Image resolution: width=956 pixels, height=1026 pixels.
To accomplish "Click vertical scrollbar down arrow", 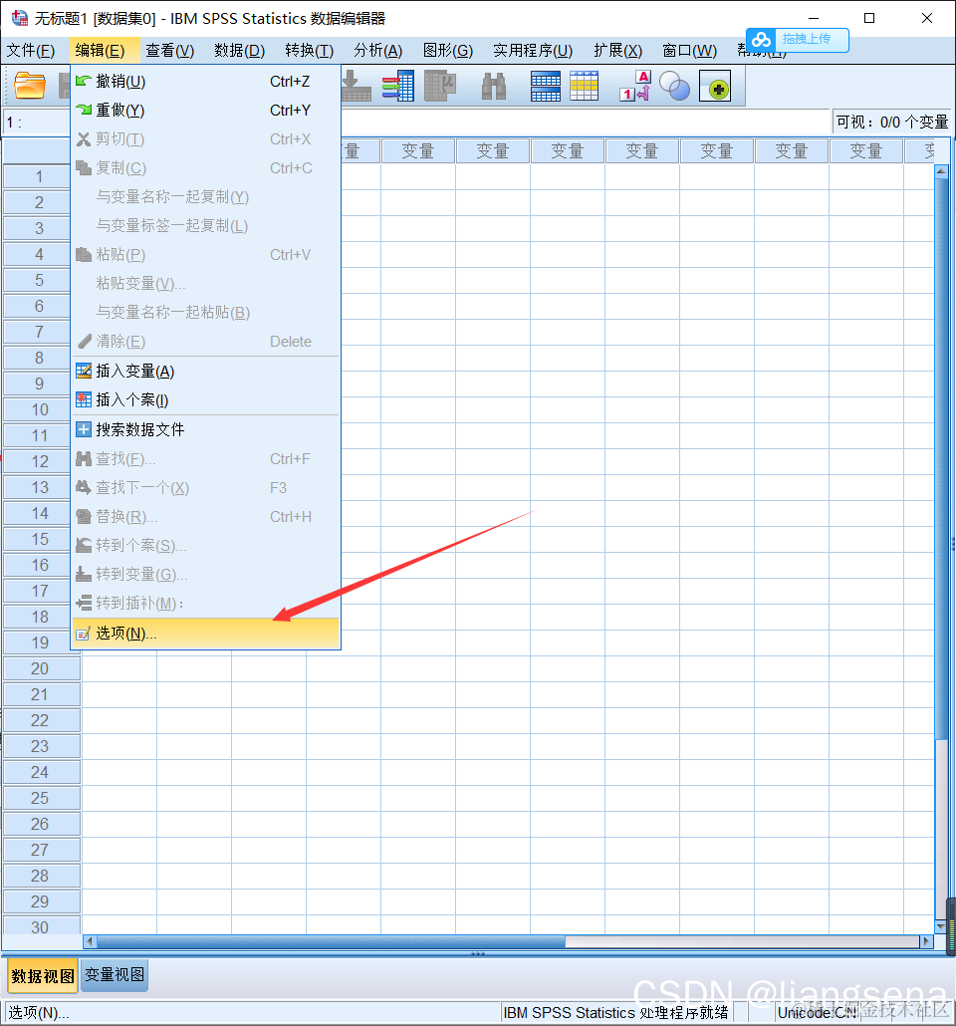I will [x=942, y=926].
